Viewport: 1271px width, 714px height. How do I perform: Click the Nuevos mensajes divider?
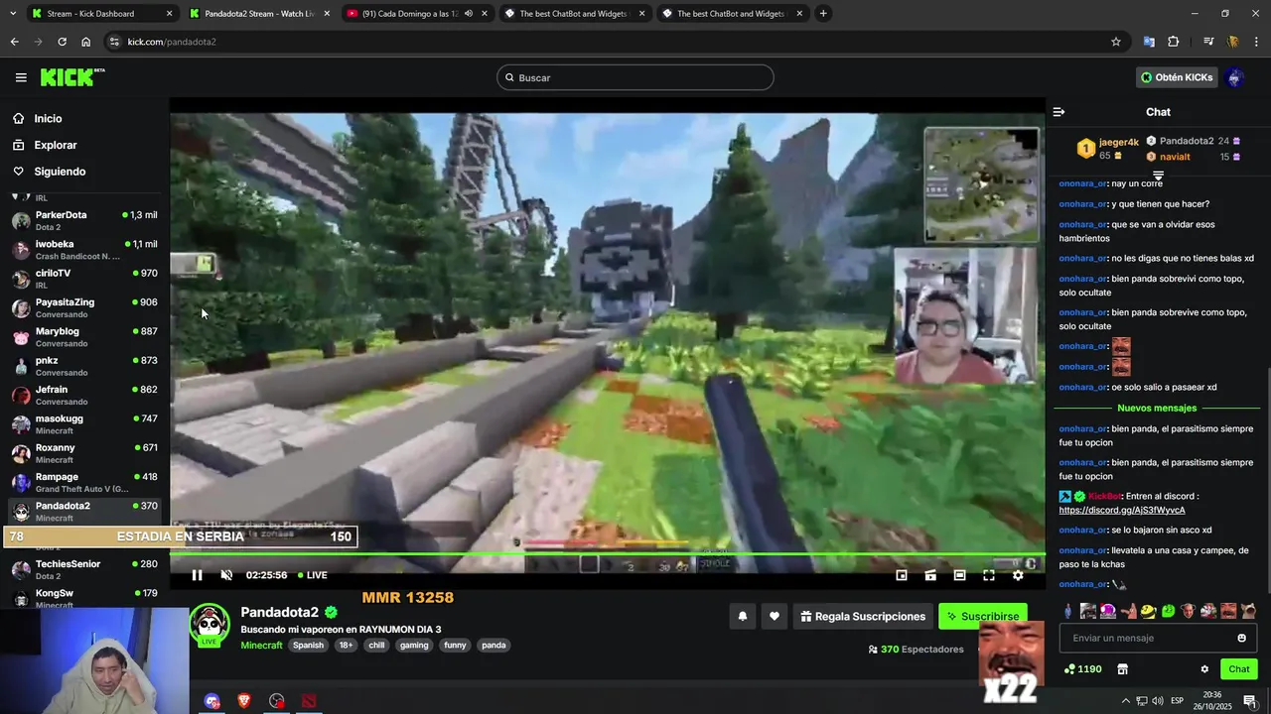tap(1157, 408)
